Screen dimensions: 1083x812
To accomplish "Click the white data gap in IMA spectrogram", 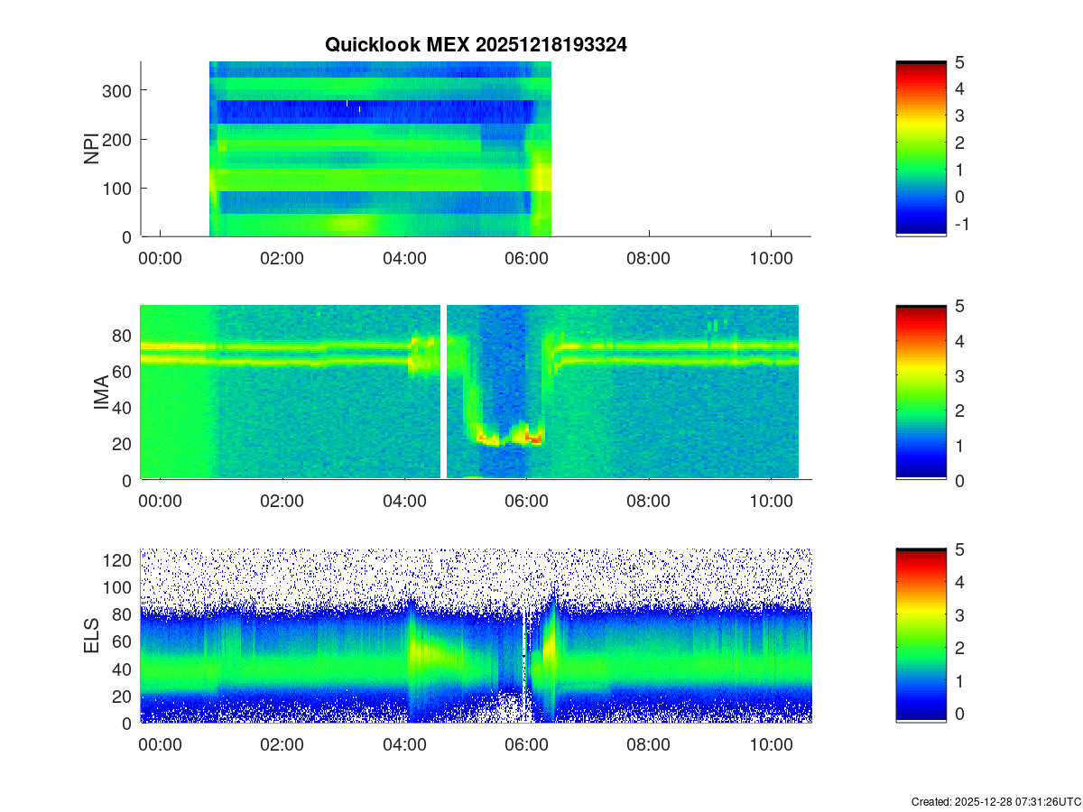I will coord(444,392).
